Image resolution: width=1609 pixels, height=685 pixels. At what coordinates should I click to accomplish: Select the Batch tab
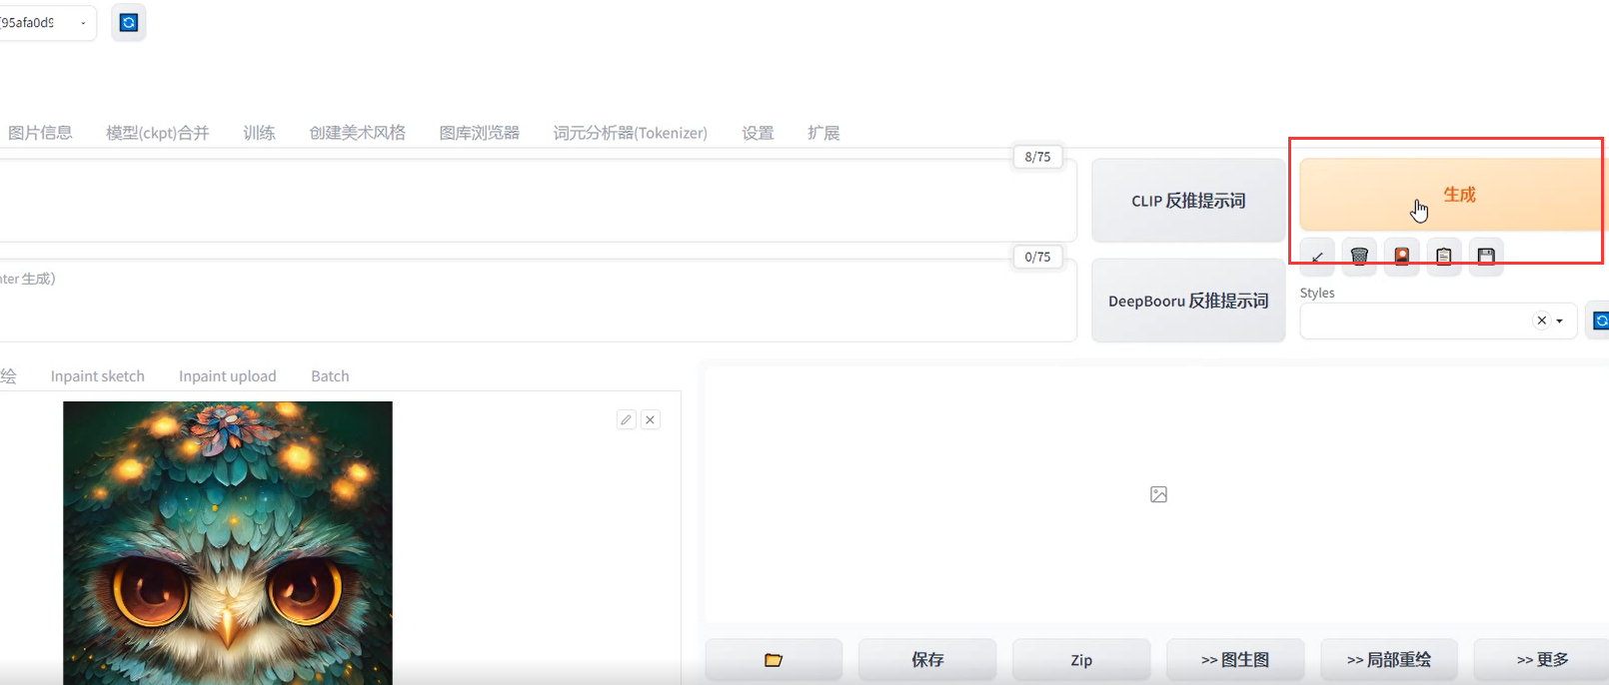330,376
